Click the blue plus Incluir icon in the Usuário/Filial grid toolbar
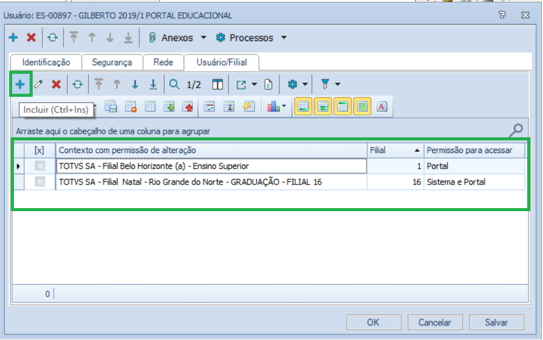 20,84
